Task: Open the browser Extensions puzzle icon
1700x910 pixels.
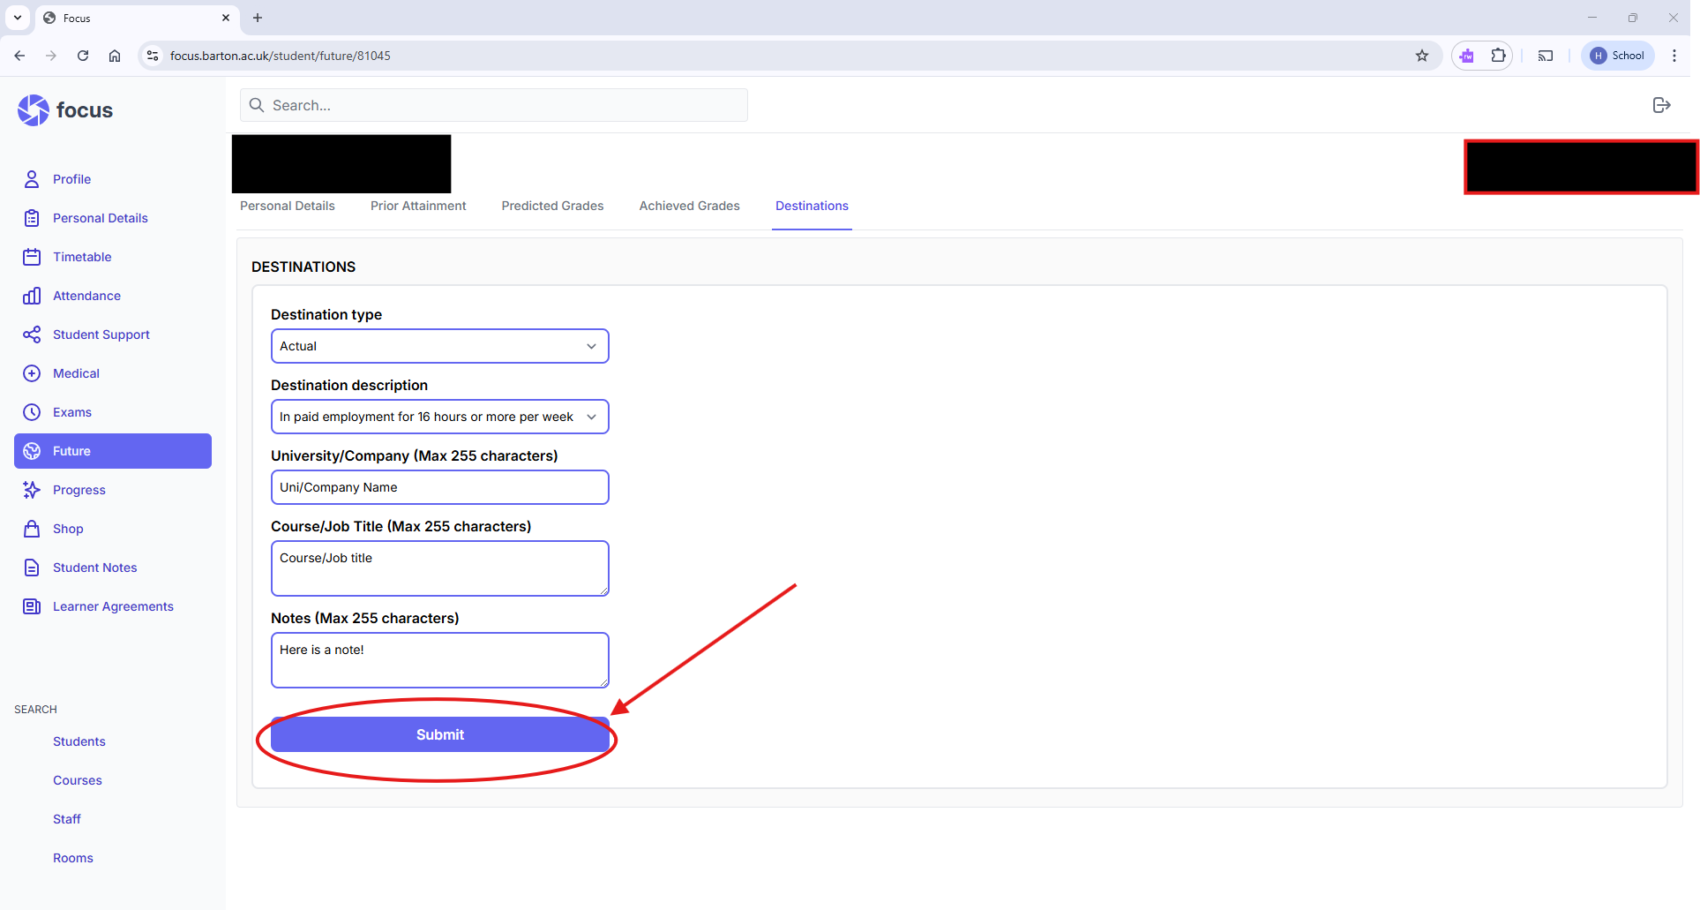Action: 1498,56
